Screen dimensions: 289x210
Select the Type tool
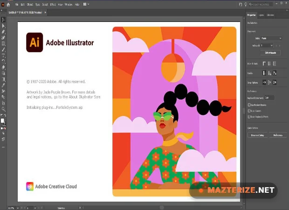click(3, 56)
